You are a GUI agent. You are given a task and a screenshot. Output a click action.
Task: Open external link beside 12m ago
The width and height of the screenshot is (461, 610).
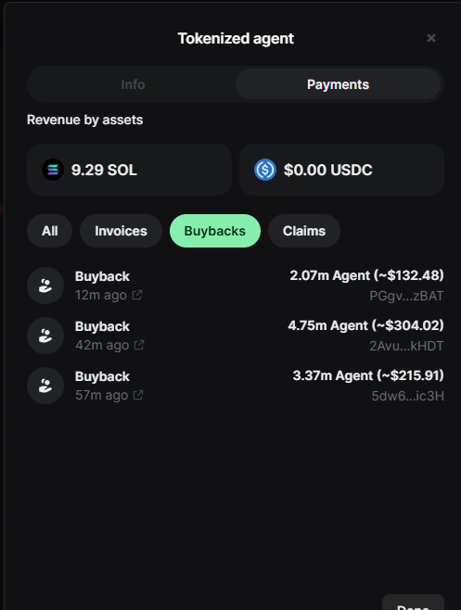137,296
